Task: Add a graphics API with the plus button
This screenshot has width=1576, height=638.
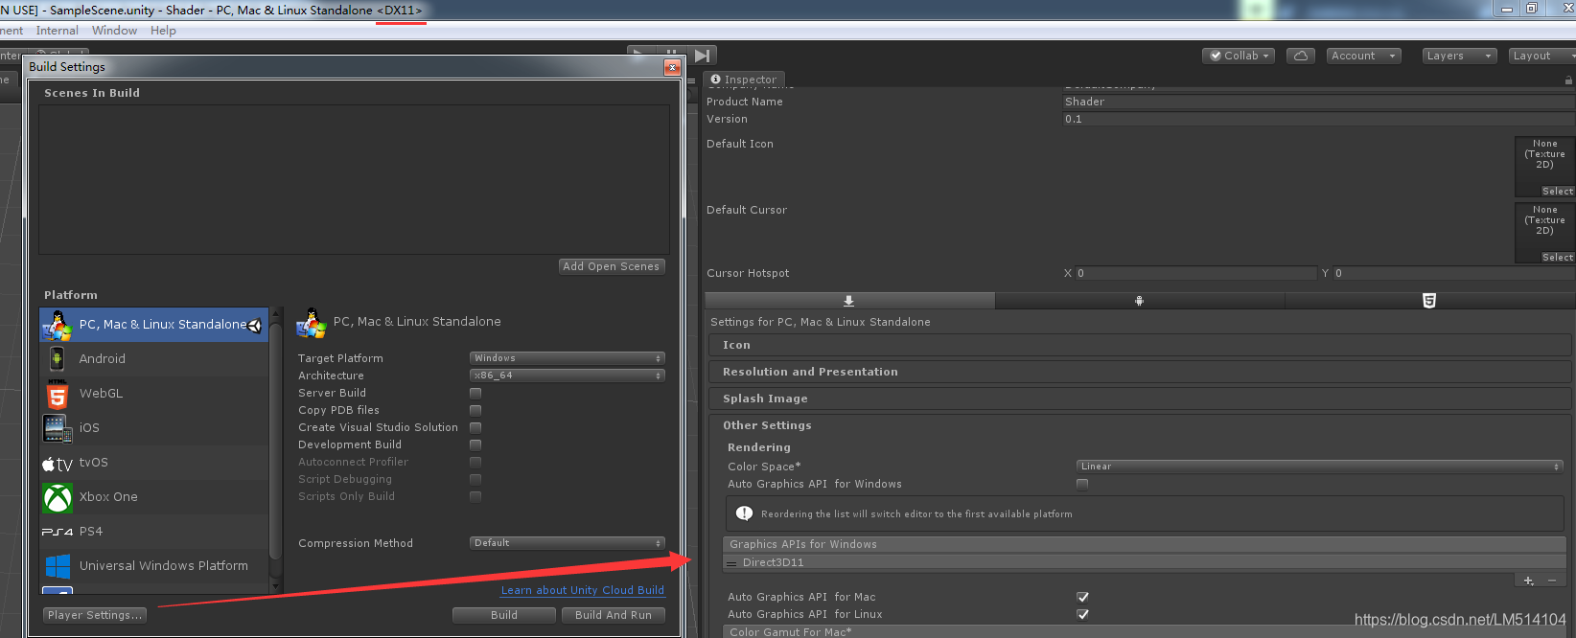Action: pyautogui.click(x=1528, y=581)
